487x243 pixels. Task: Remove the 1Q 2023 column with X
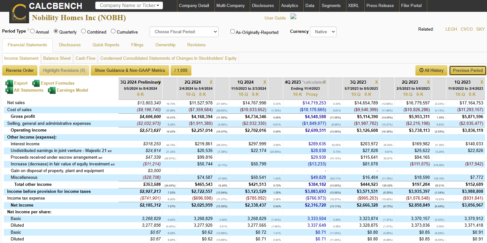point(482,82)
